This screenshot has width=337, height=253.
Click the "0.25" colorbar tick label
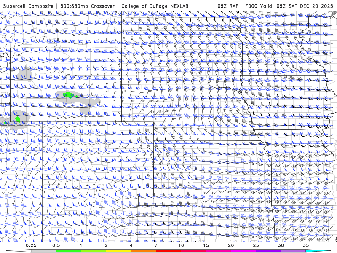[31, 245]
